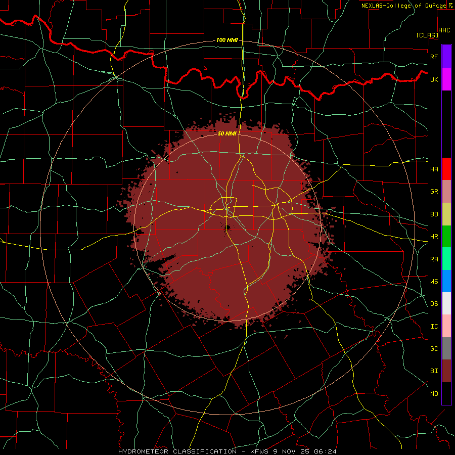Click the light pink IC swatch

(x=446, y=326)
